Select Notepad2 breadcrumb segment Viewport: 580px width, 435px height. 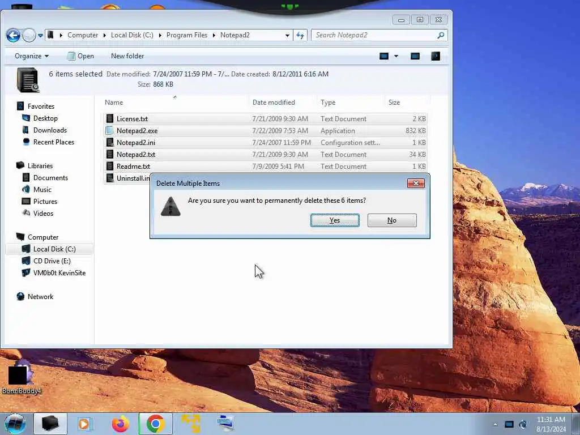coord(235,35)
